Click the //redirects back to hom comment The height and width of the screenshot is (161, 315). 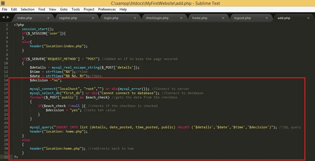pyautogui.click(x=111, y=148)
